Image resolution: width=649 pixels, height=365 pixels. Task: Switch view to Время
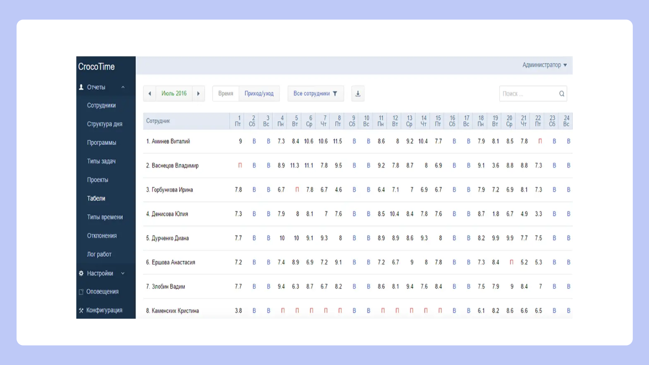225,94
